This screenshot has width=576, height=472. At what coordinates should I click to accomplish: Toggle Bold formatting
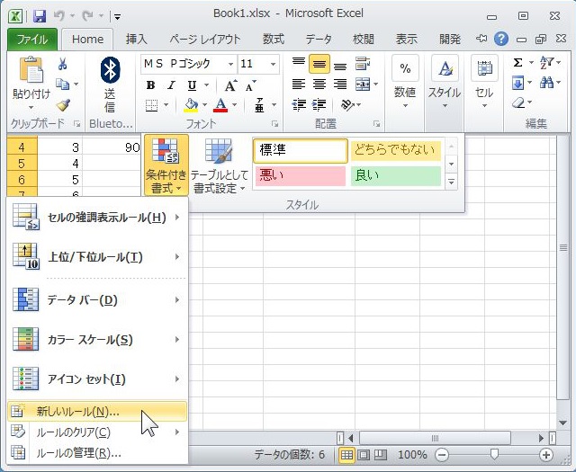pyautogui.click(x=150, y=85)
